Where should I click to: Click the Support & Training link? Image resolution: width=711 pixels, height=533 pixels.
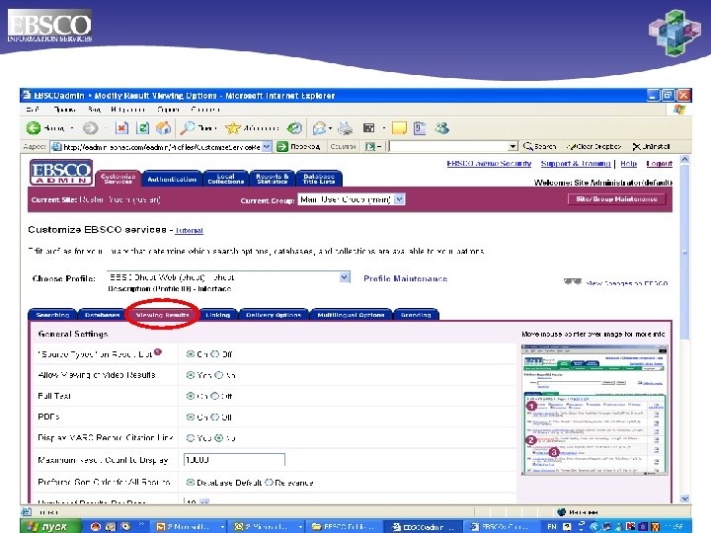tap(576, 163)
